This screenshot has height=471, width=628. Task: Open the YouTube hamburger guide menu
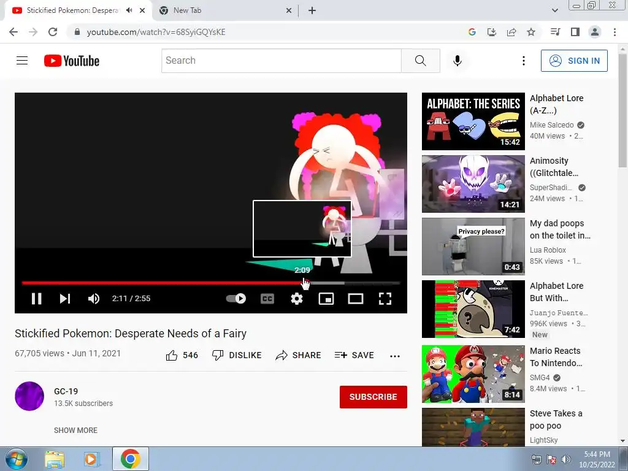click(x=22, y=61)
